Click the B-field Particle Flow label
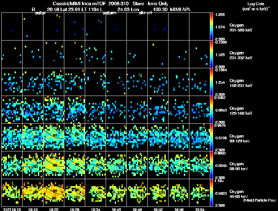The height and width of the screenshot is (211, 278). point(260,200)
